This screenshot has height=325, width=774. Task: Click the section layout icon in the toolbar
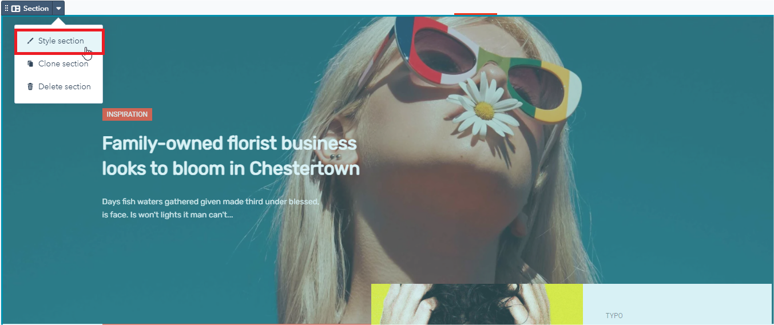[x=16, y=9]
